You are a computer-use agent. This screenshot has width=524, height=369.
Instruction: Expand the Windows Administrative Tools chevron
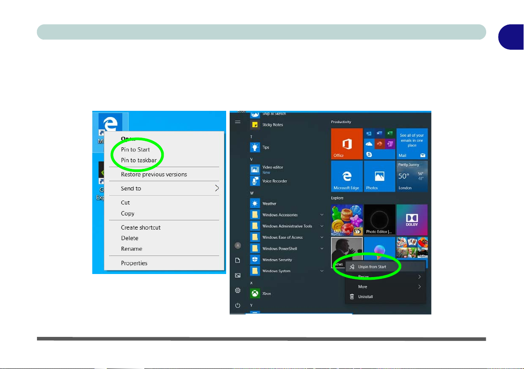coord(322,226)
